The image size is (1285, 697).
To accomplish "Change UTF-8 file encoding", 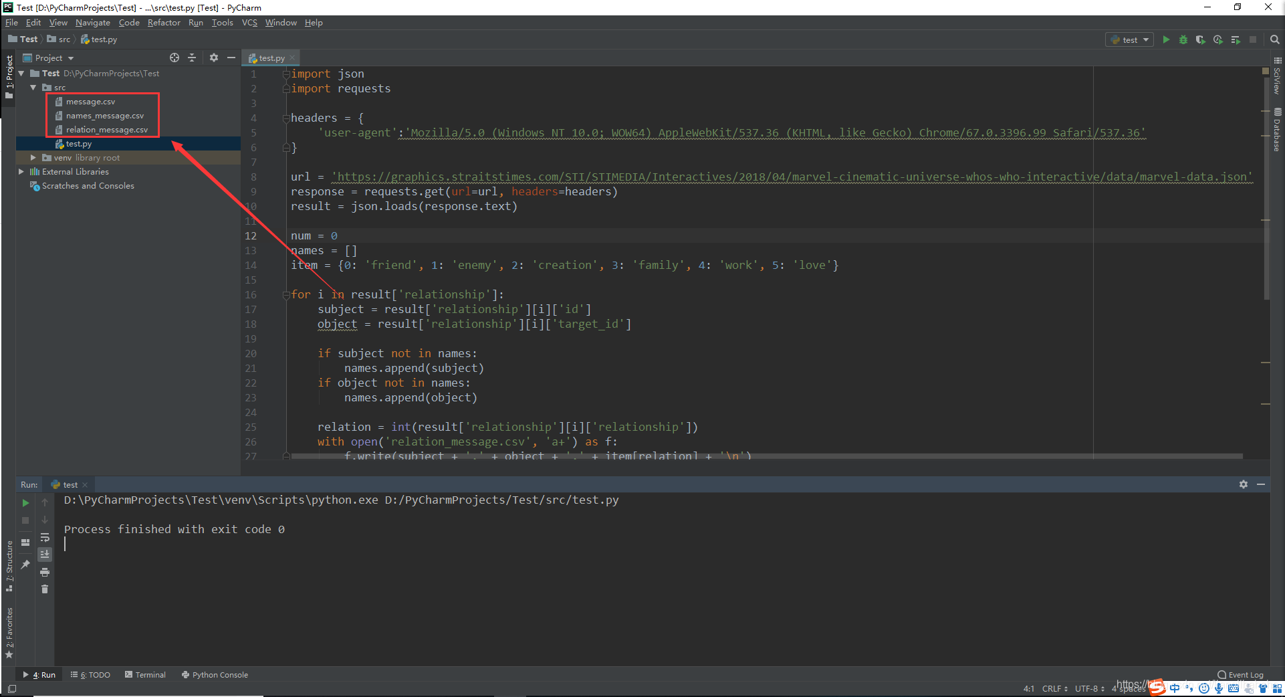I will (1089, 688).
